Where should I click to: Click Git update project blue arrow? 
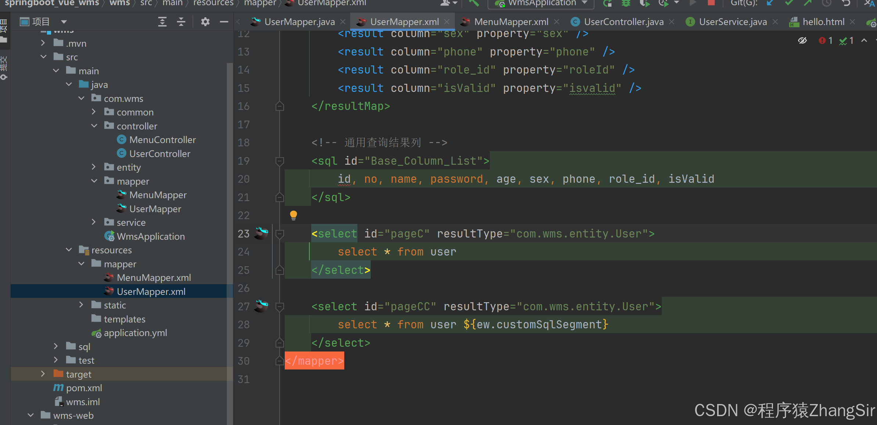770,3
